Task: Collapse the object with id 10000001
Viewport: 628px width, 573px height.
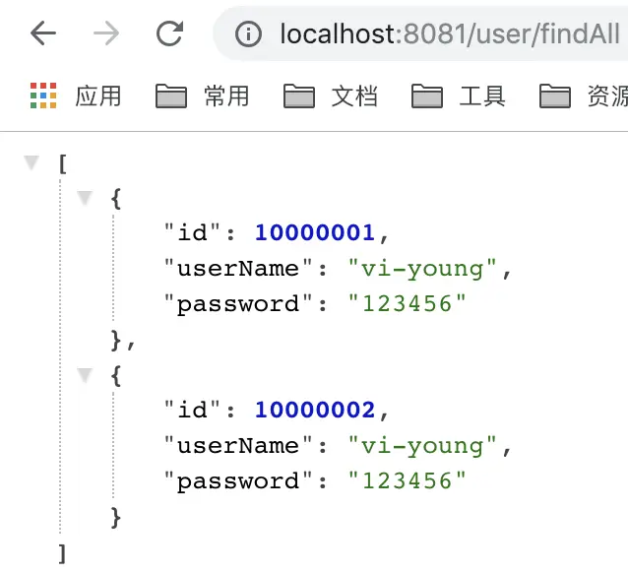Action: pos(85,198)
